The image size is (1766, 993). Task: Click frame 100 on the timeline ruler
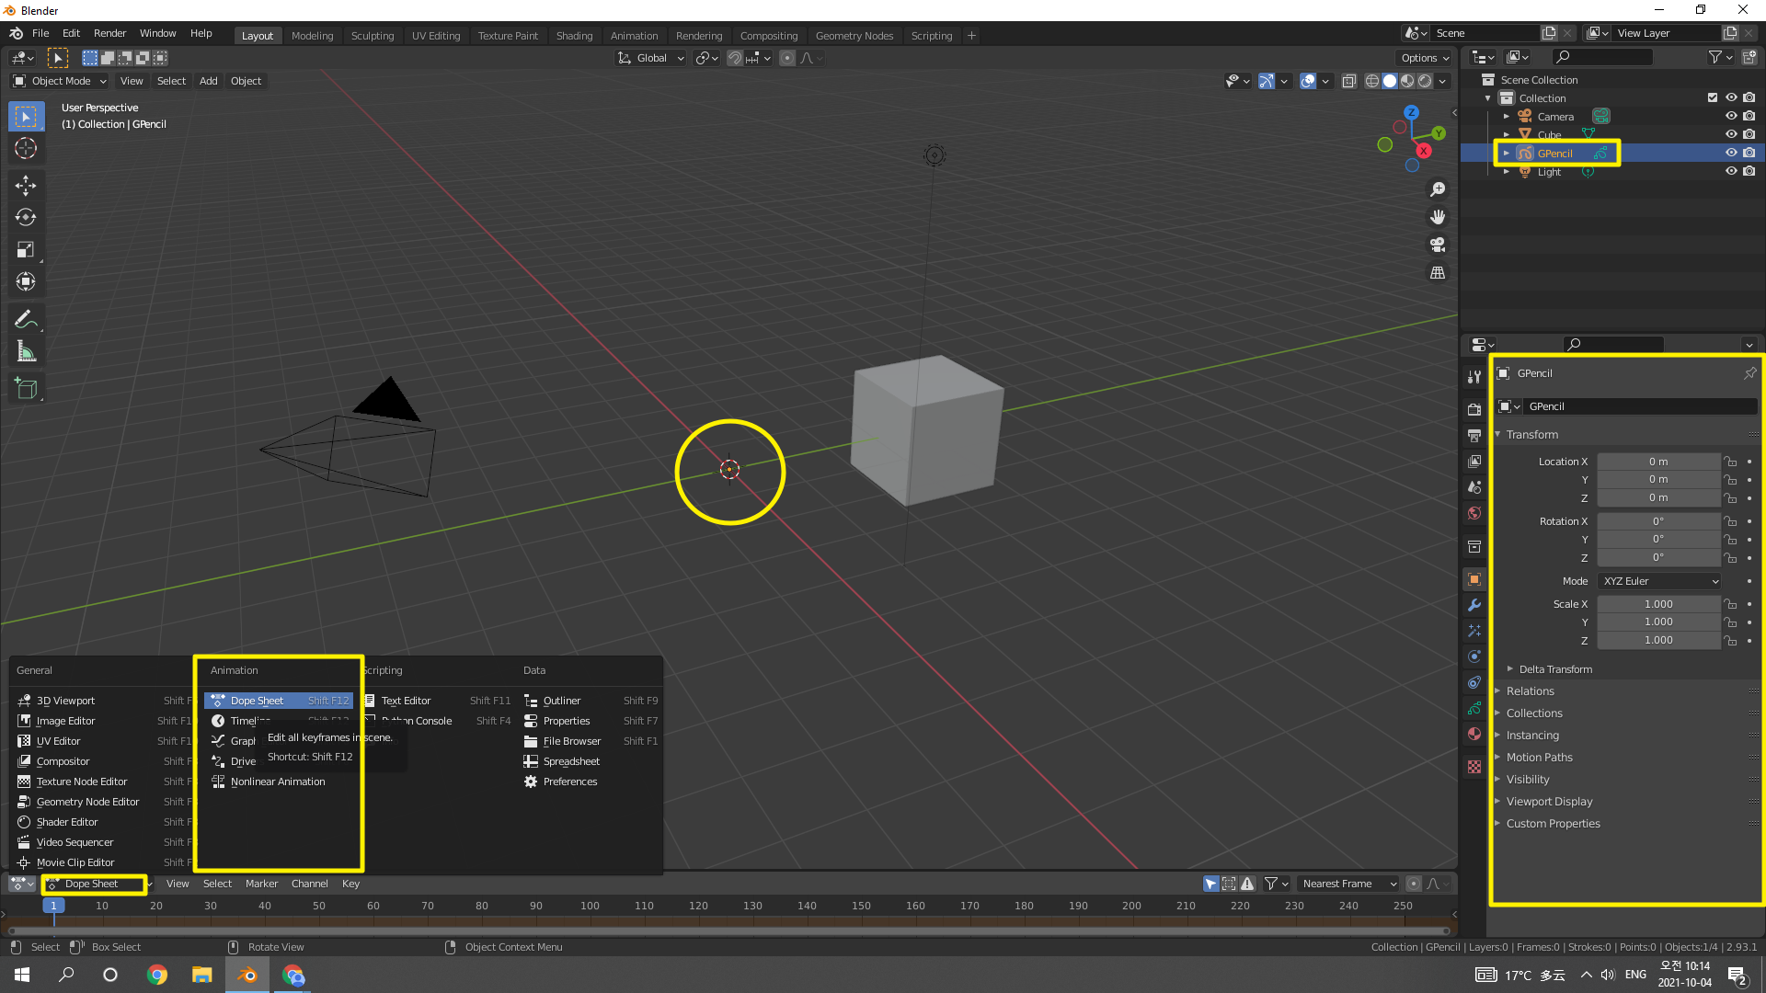coord(590,906)
